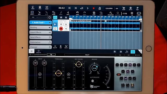The height and width of the screenshot is (94, 167).
Task: Open the Presets star tab
Action: coord(39,51)
